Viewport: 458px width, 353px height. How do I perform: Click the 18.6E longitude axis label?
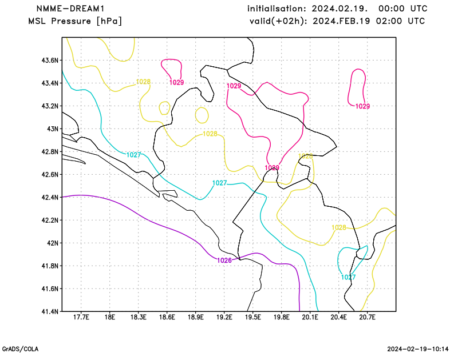point(167,317)
